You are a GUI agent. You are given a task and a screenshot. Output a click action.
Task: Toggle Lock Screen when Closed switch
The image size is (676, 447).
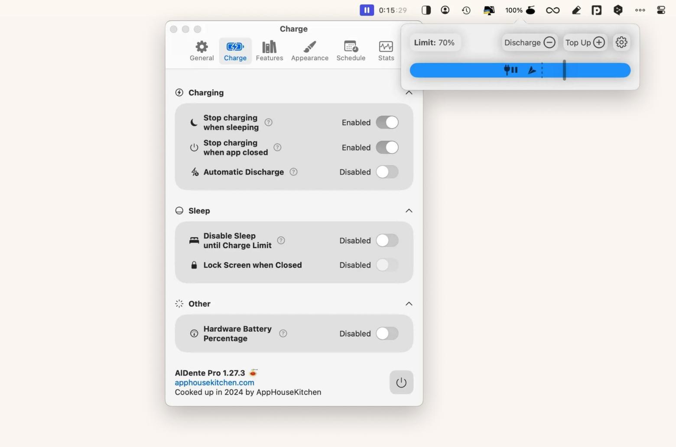point(387,265)
